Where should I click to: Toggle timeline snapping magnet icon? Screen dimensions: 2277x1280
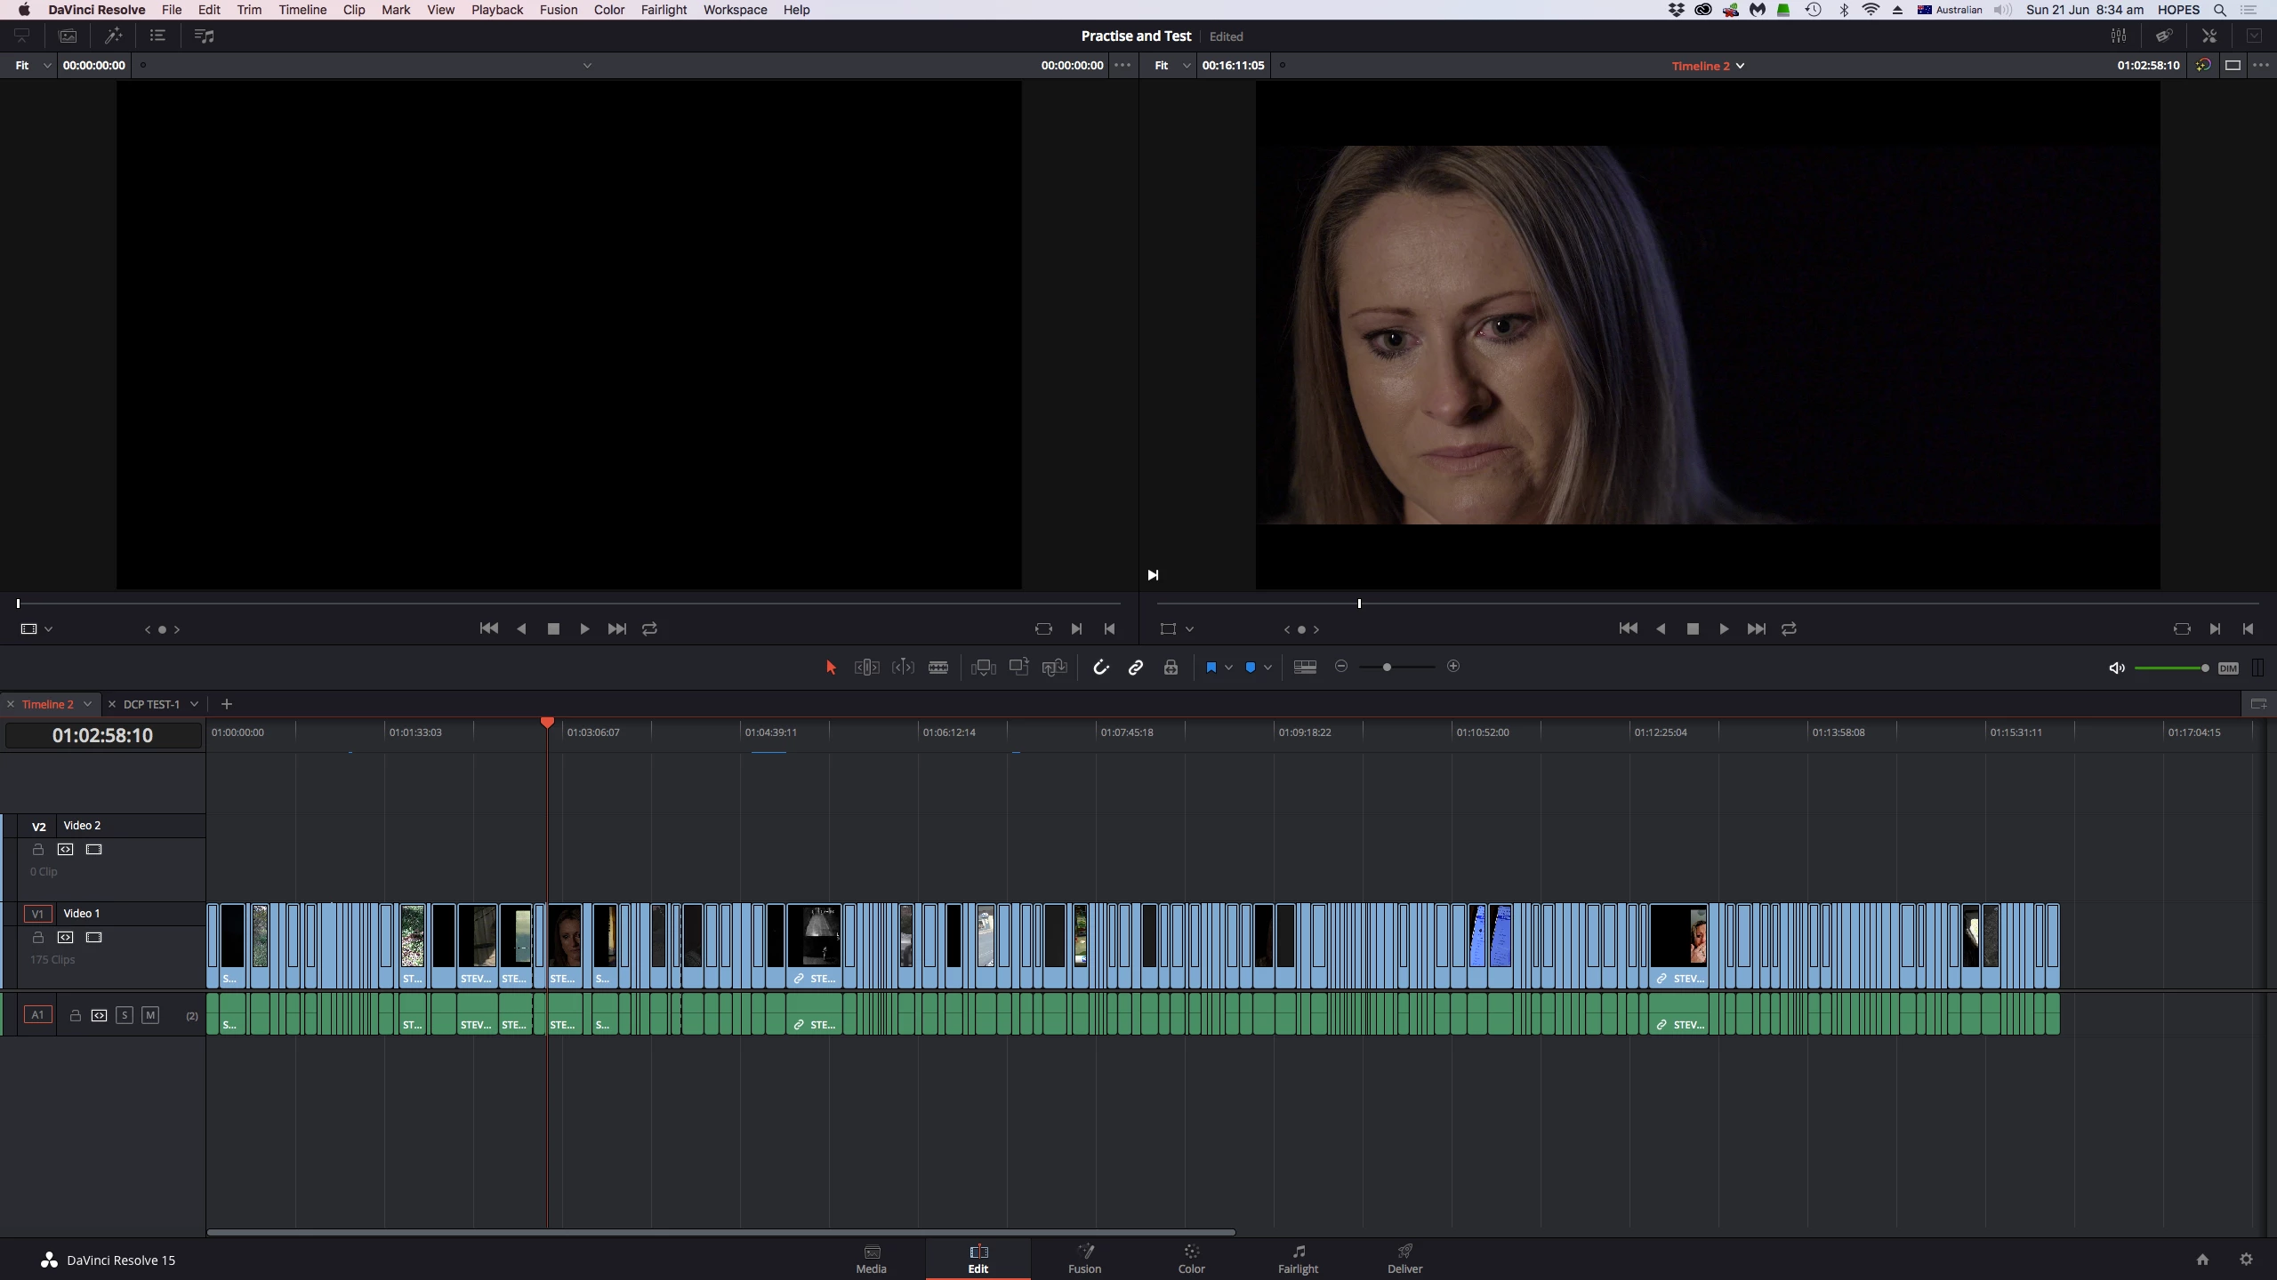(1101, 668)
